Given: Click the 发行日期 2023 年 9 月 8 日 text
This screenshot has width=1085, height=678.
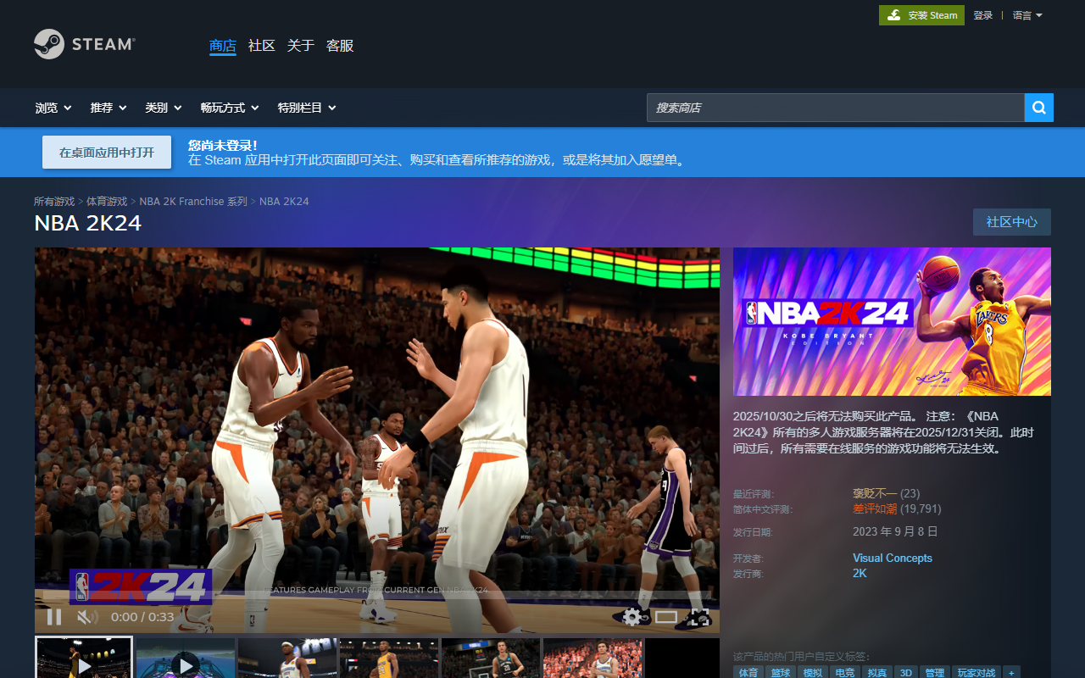Looking at the screenshot, I should tap(895, 531).
